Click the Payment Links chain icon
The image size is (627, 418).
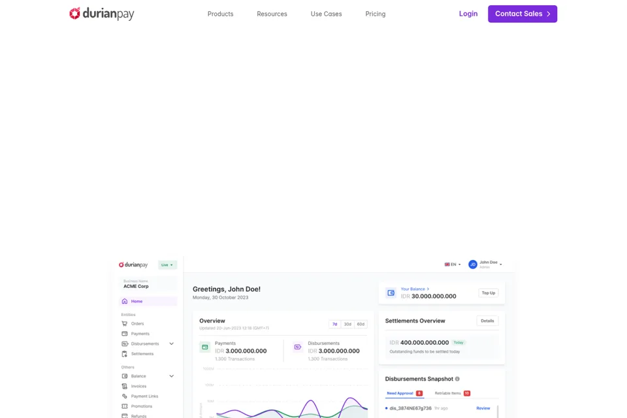(x=124, y=396)
